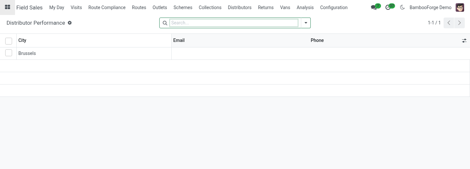Image resolution: width=470 pixels, height=169 pixels.
Task: Open optional columns adjust settings icon
Action: click(x=464, y=41)
